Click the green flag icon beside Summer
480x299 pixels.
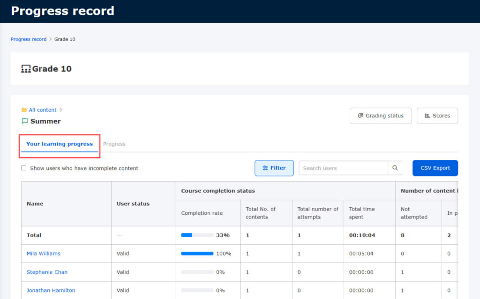[25, 121]
